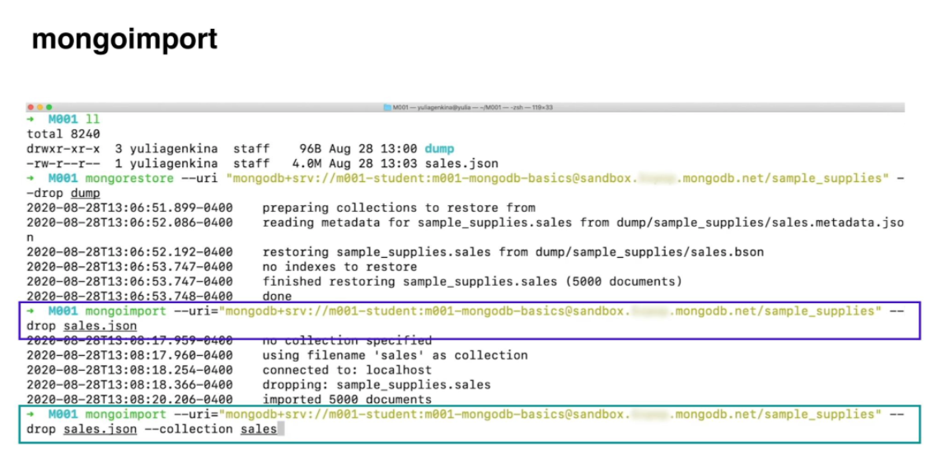This screenshot has width=927, height=454.
Task: Click the M001 folder icon in title bar
Action: 387,108
